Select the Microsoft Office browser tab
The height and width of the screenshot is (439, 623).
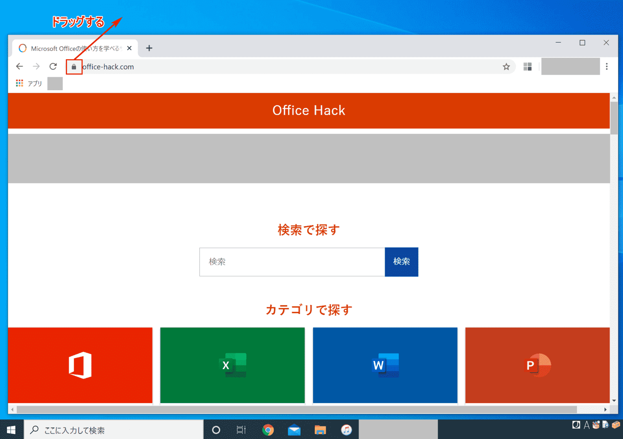(75, 48)
